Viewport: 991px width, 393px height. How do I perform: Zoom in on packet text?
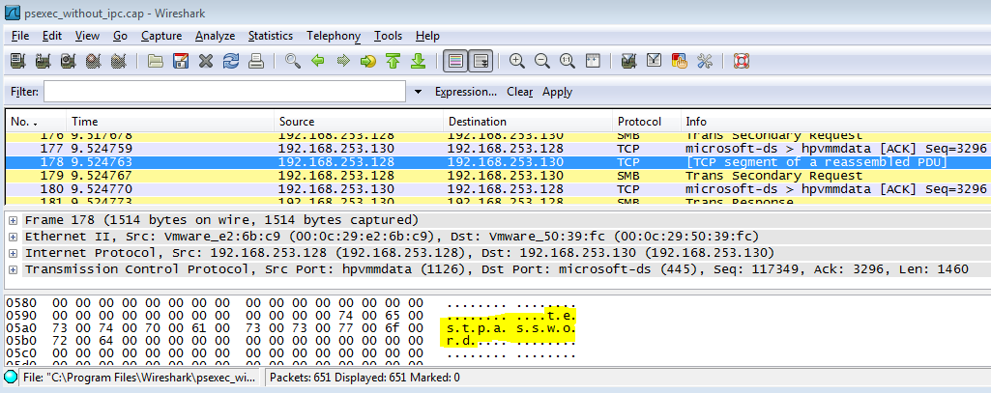pos(517,61)
